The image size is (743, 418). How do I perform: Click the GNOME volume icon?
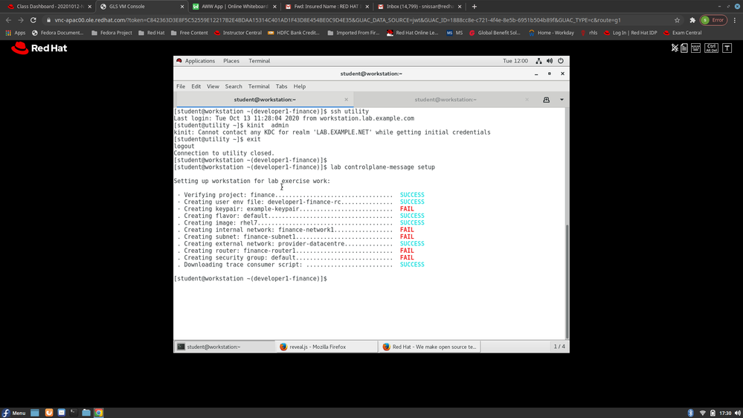(x=549, y=61)
